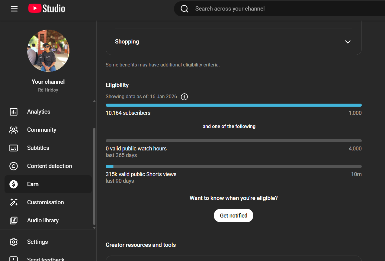Viewport: 385px width, 261px height.
Task: Click the Content detection copyright icon
Action: click(x=14, y=166)
